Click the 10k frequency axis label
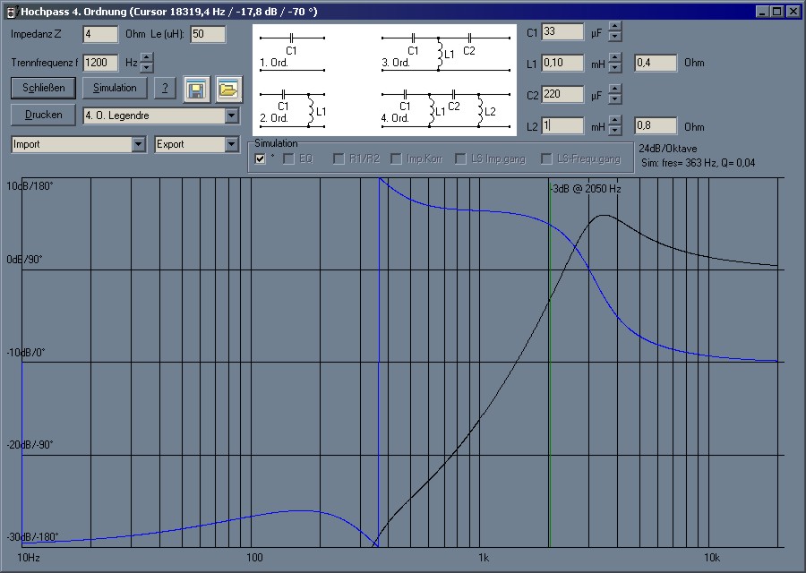 712,558
